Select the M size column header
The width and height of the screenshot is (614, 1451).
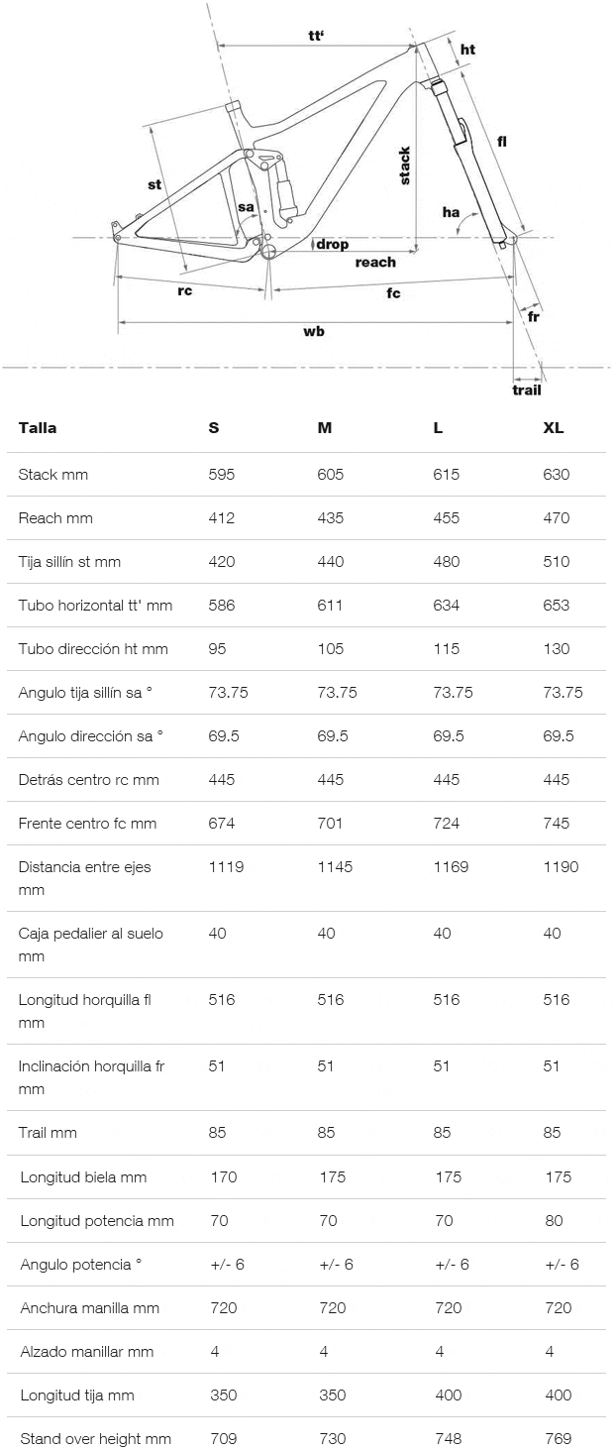point(325,428)
